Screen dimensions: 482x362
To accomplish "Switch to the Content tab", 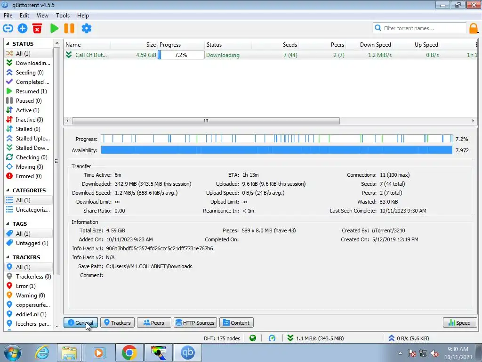I will tap(236, 322).
